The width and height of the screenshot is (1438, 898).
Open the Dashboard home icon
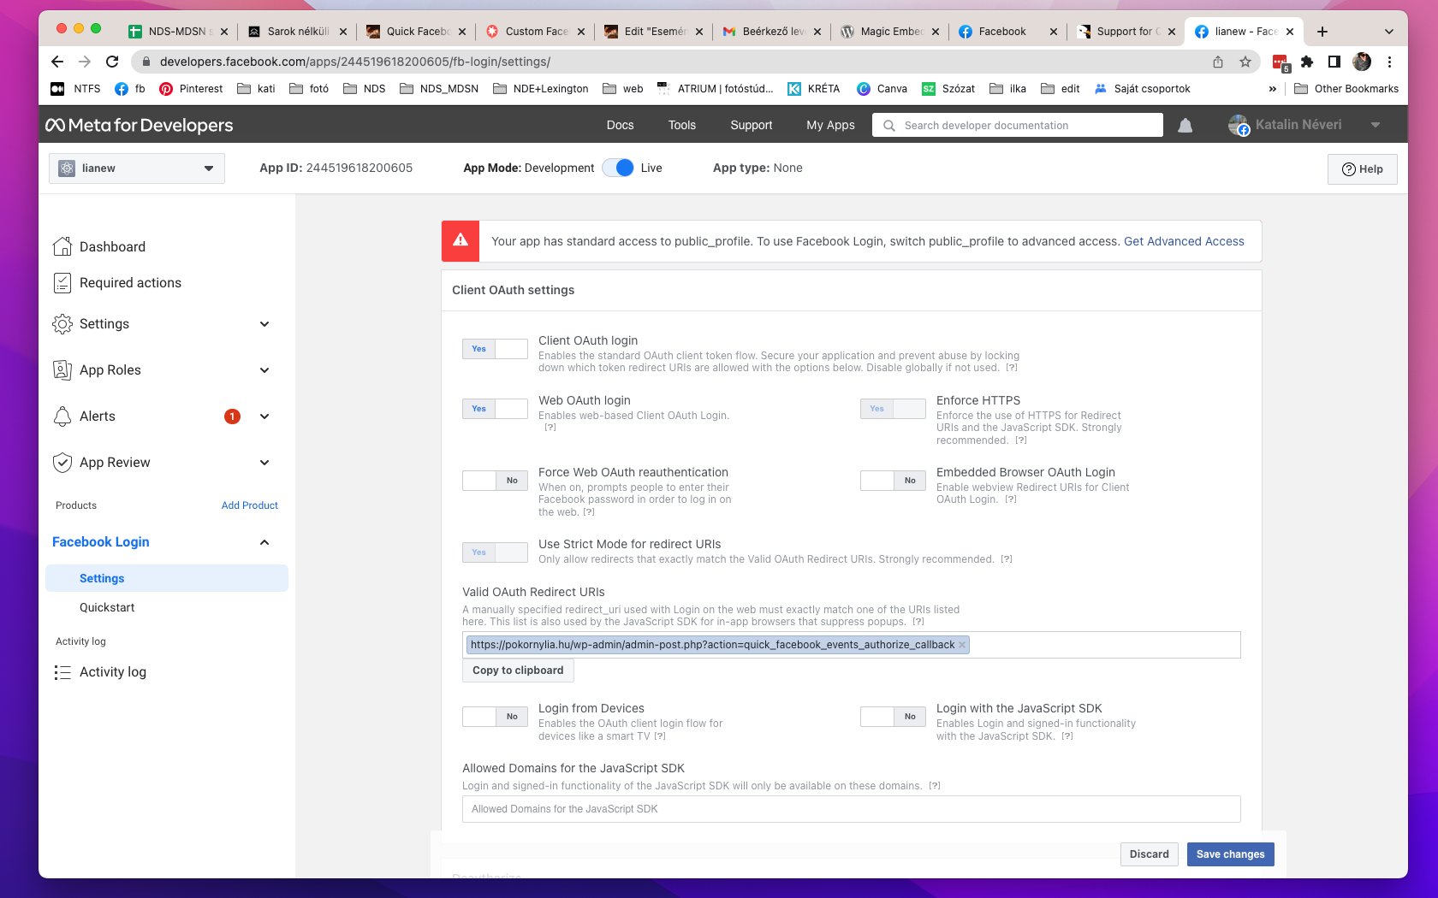click(62, 246)
